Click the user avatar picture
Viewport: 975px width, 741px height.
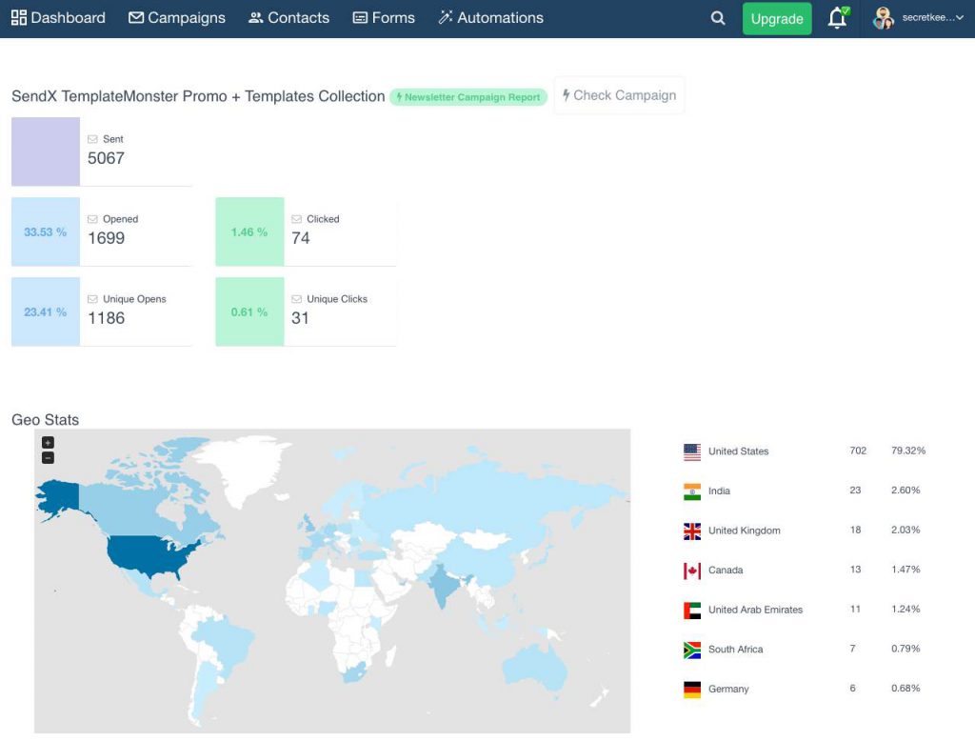[x=883, y=18]
